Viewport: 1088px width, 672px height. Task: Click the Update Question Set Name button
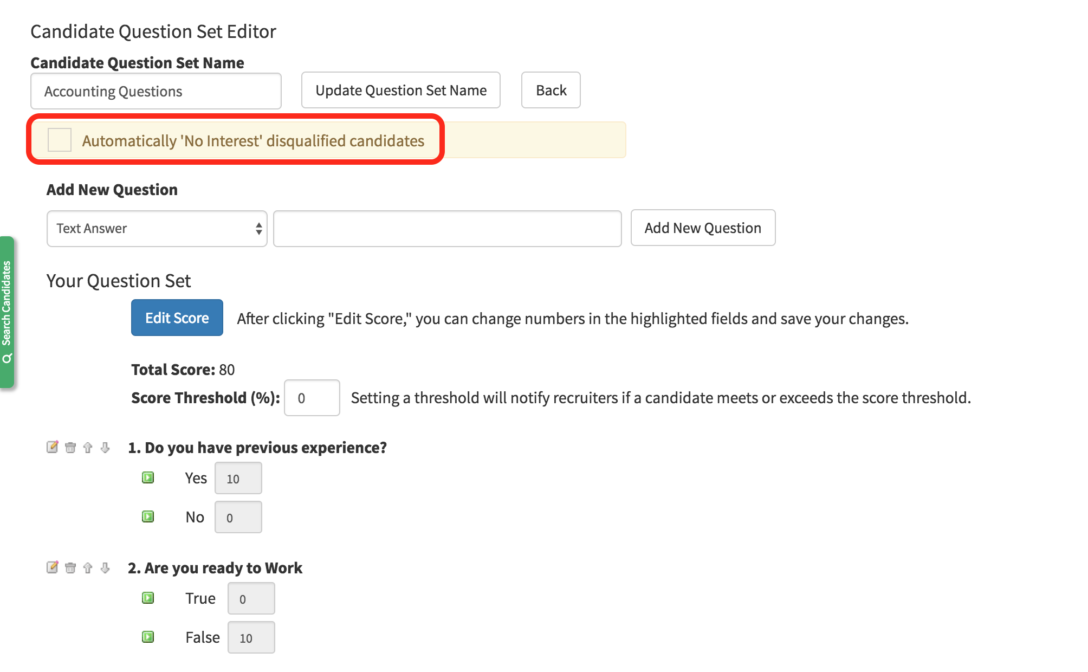pos(400,90)
